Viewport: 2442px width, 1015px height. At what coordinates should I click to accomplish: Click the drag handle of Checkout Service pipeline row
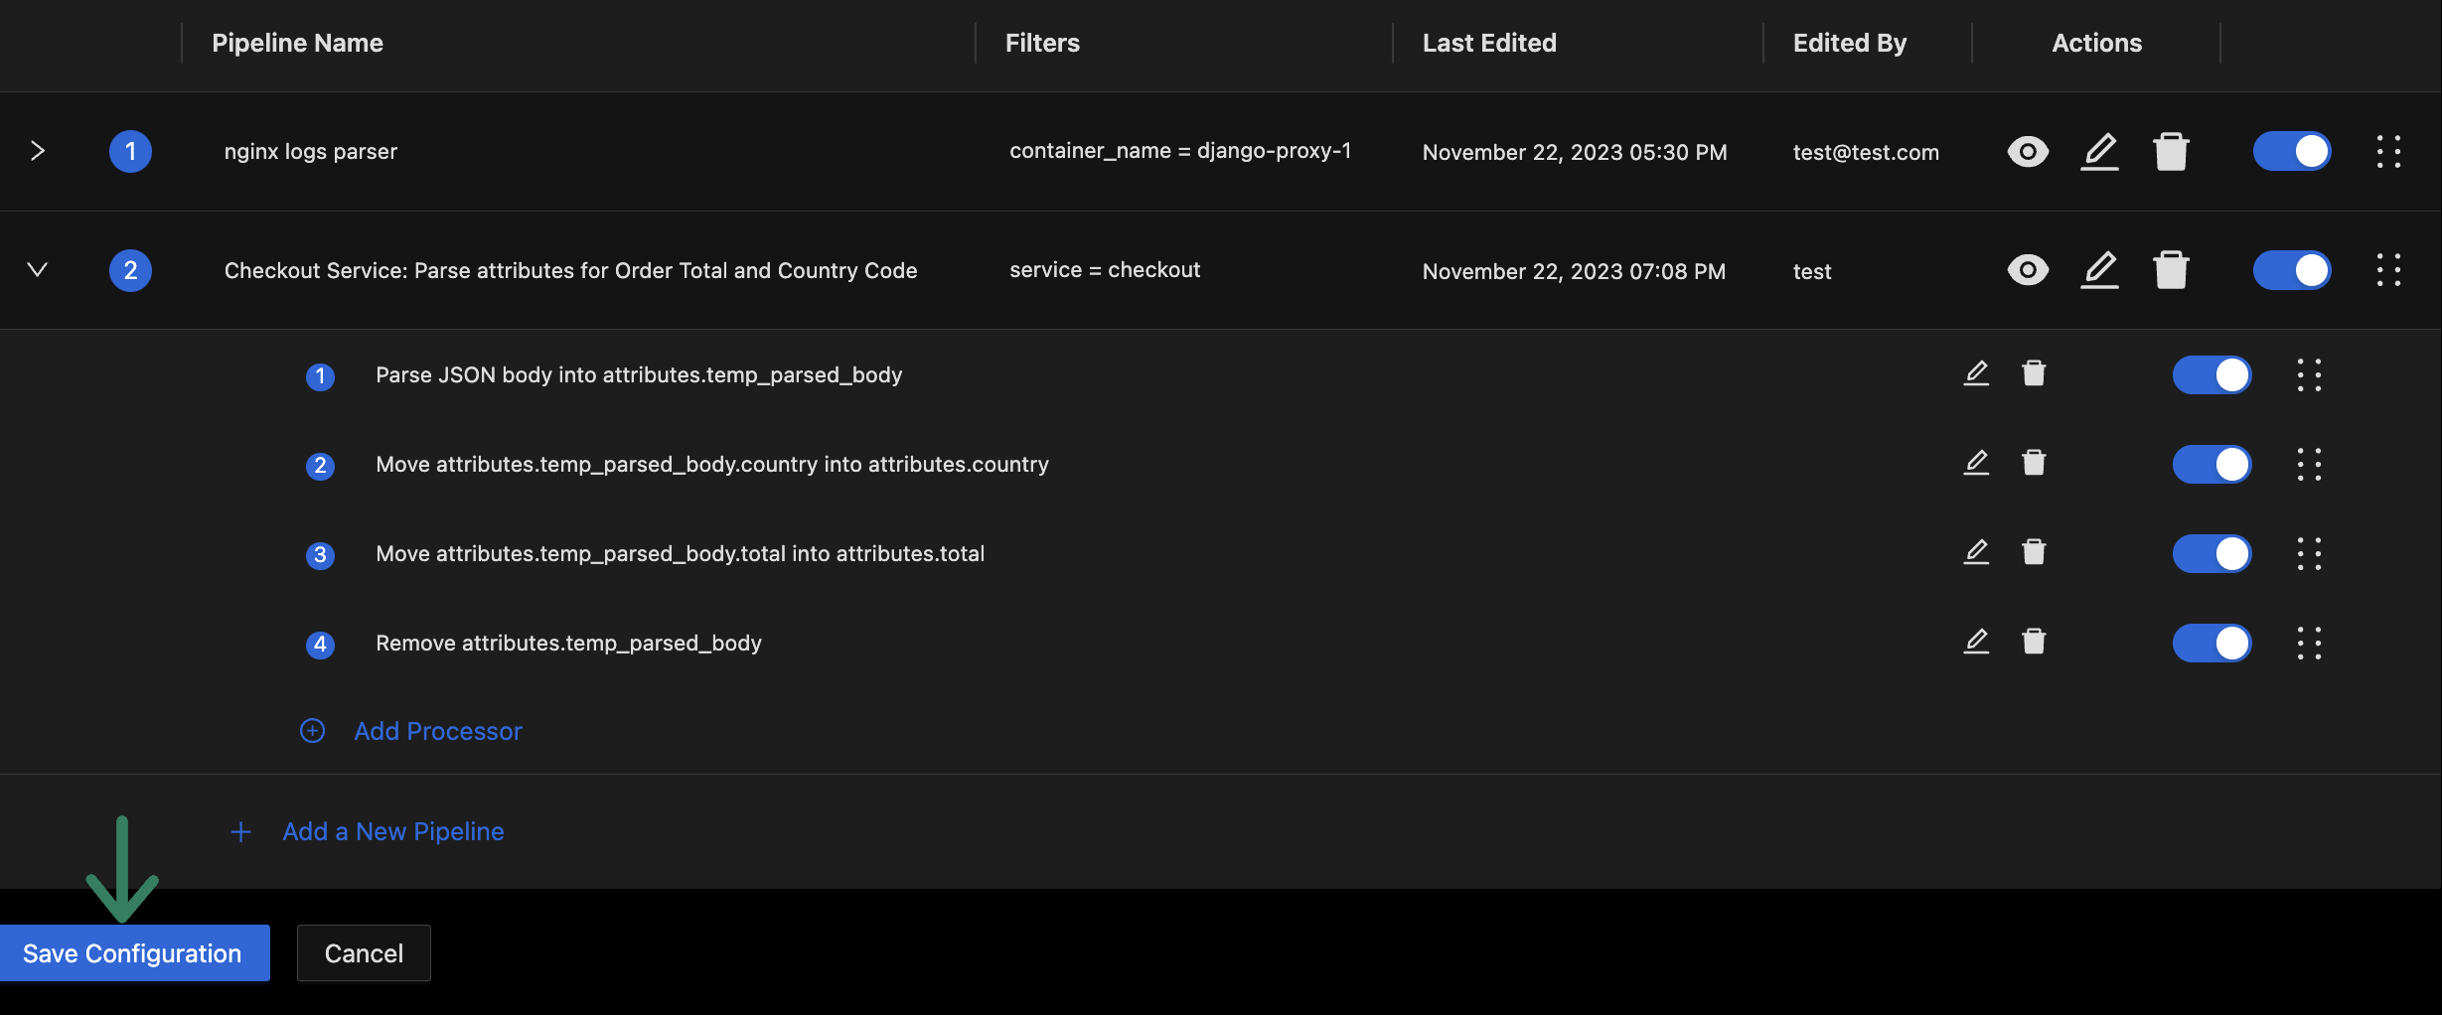coord(2388,270)
